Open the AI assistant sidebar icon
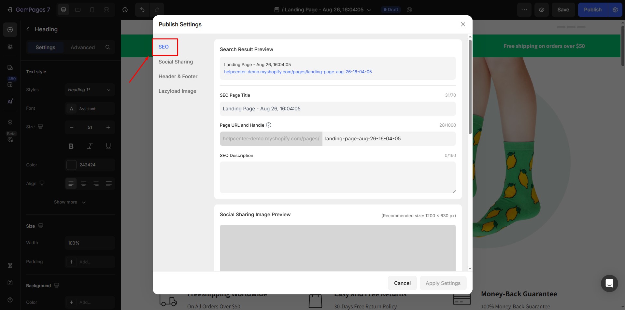Image resolution: width=625 pixels, height=310 pixels. tap(10, 101)
